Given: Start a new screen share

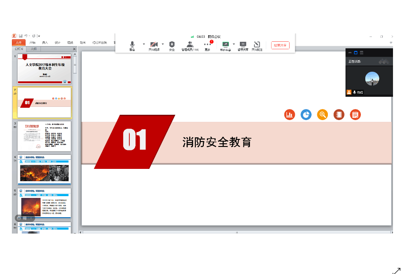Looking at the screenshot, I should (x=226, y=45).
